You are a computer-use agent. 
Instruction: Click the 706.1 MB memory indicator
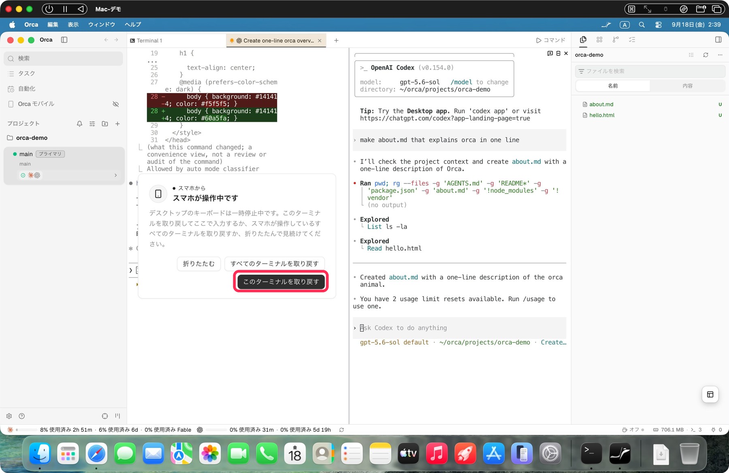(668, 430)
